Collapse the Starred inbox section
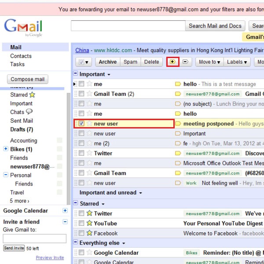The image size is (264, 264). point(76,203)
